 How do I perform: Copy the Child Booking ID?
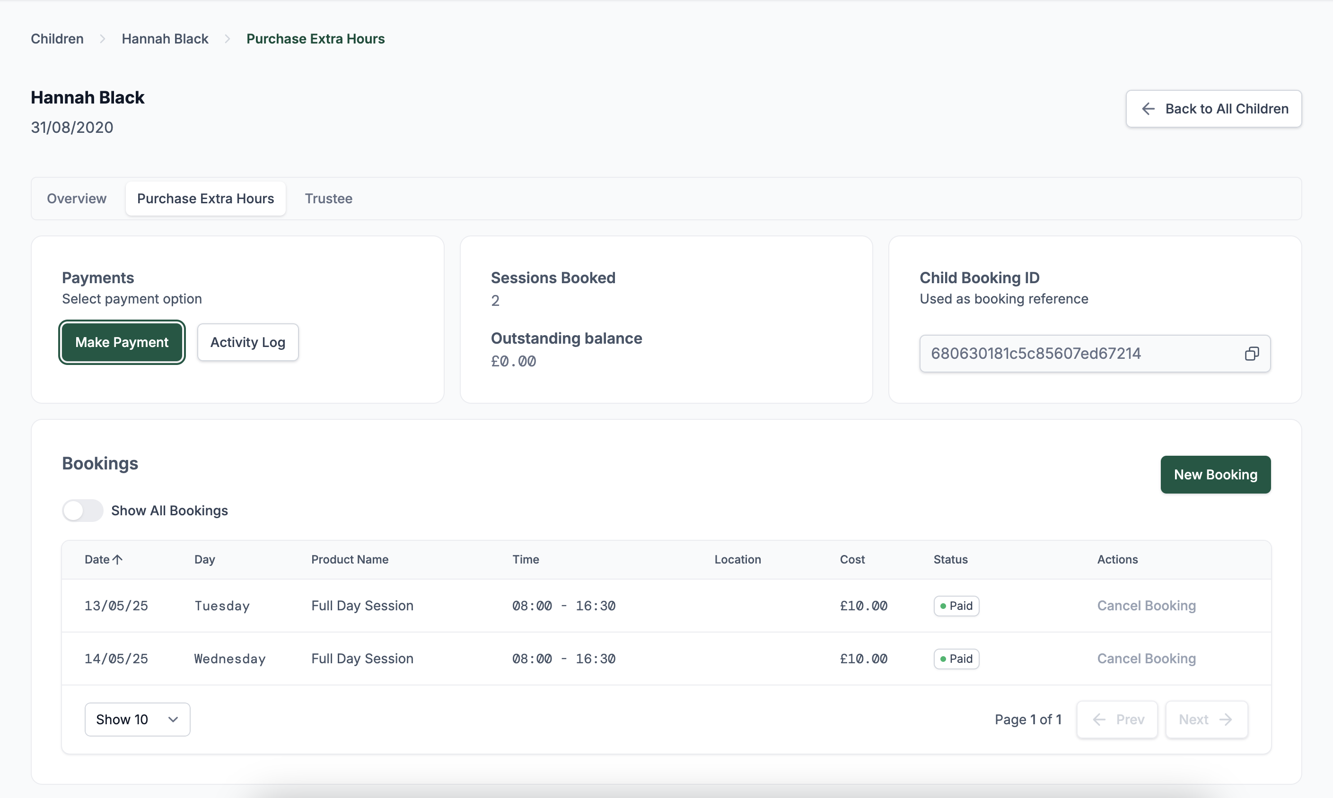[1251, 353]
